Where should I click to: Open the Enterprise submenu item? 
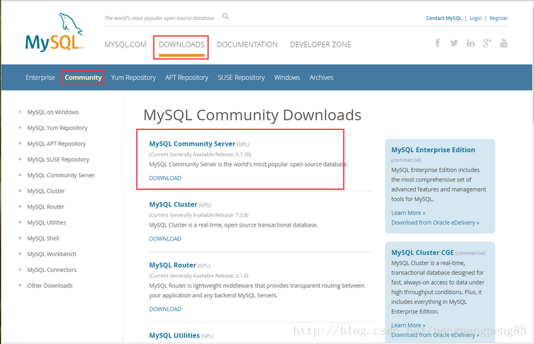click(40, 77)
